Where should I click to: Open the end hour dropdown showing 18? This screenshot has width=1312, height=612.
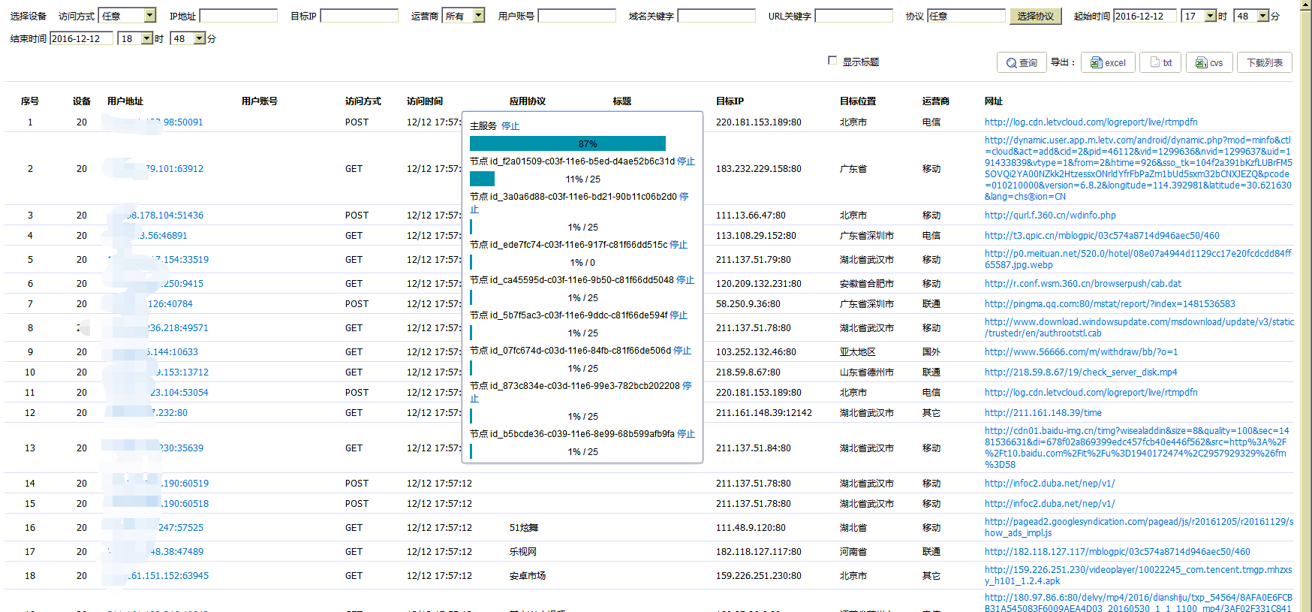click(147, 38)
